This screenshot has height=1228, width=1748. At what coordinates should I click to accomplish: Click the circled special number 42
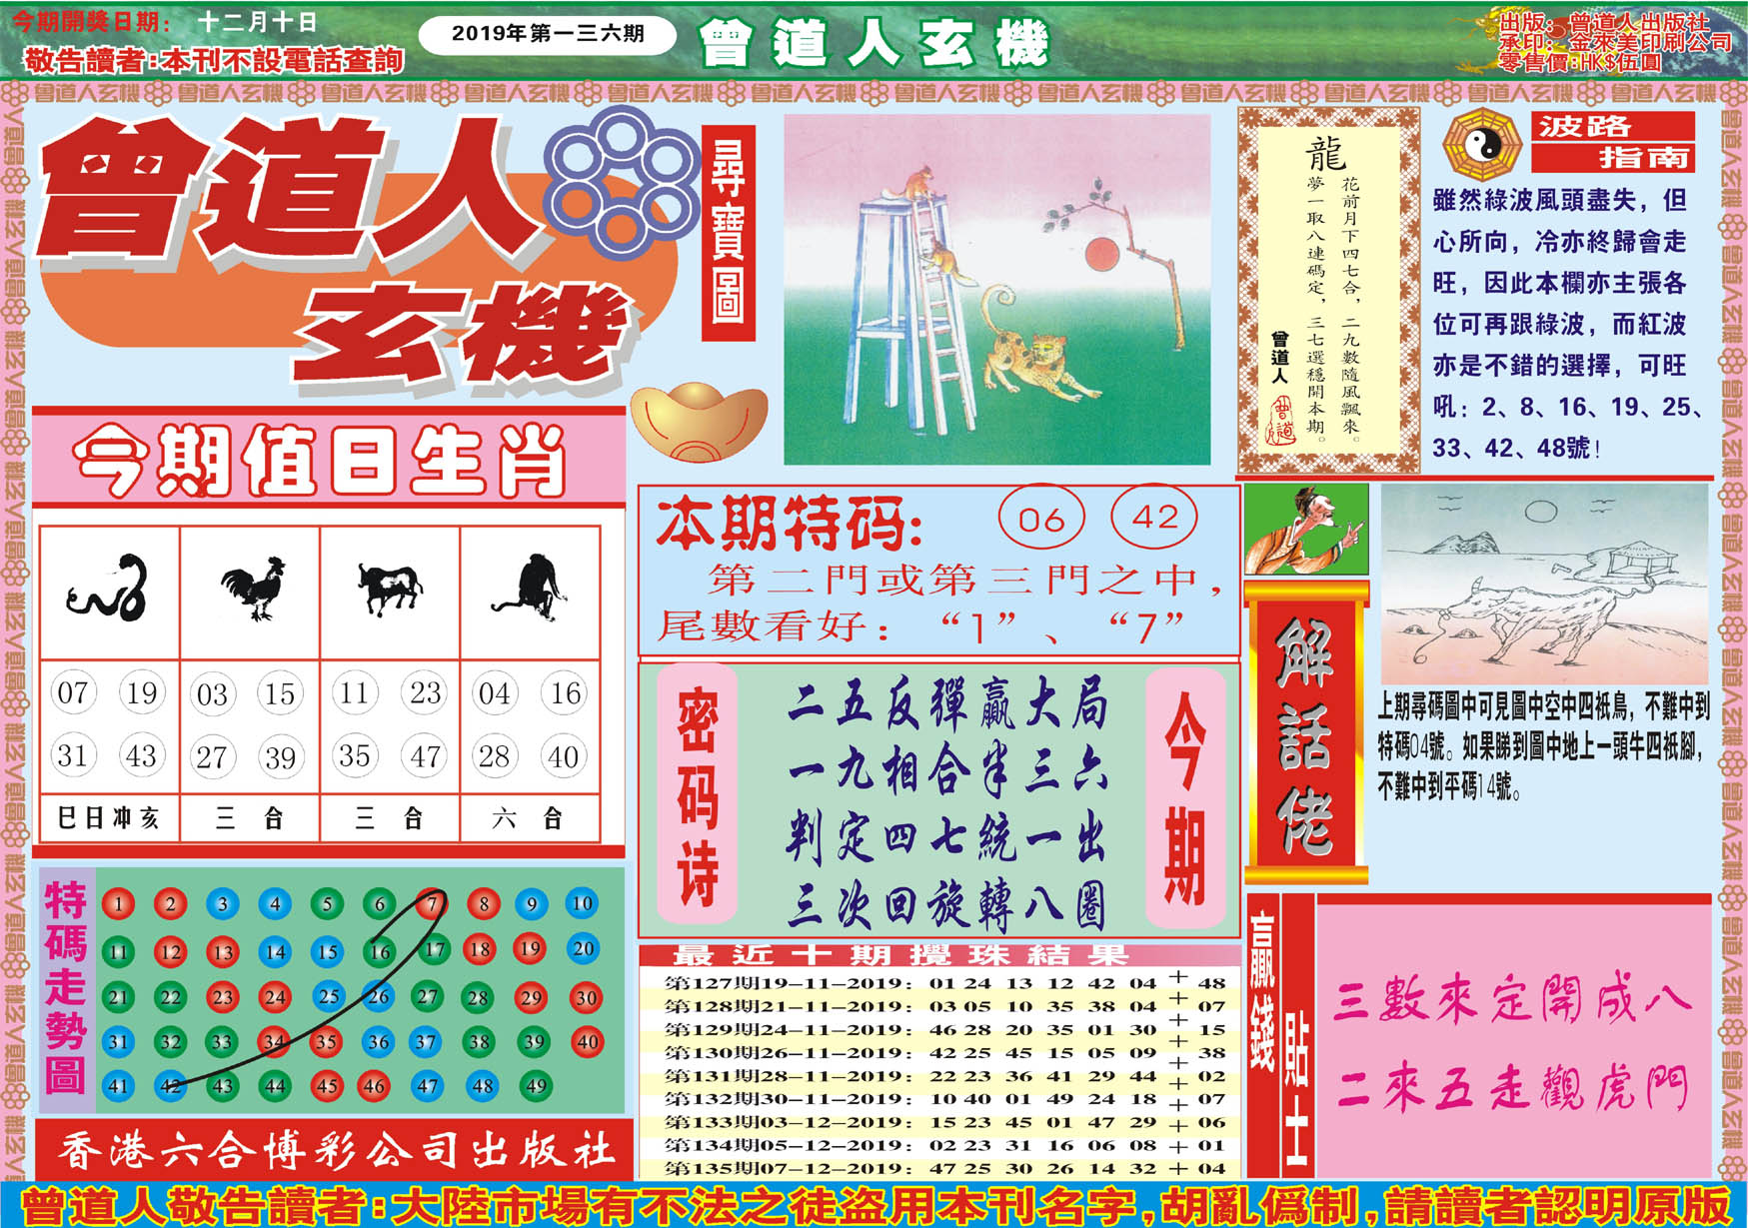[1154, 517]
